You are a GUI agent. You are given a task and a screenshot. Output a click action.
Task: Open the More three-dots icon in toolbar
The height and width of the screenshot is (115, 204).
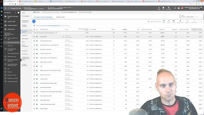pos(194,21)
